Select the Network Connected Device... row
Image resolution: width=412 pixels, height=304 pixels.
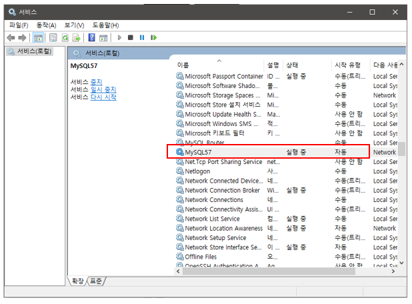(287, 181)
